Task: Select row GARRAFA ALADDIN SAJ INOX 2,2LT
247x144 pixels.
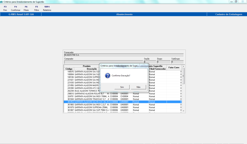Action: [x=123, y=105]
